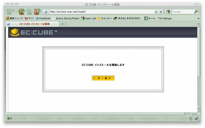Viewport: 205px width, 128px height.
Task: Open the jQuery Easing Plugin bookmark
Action: pos(66,18)
